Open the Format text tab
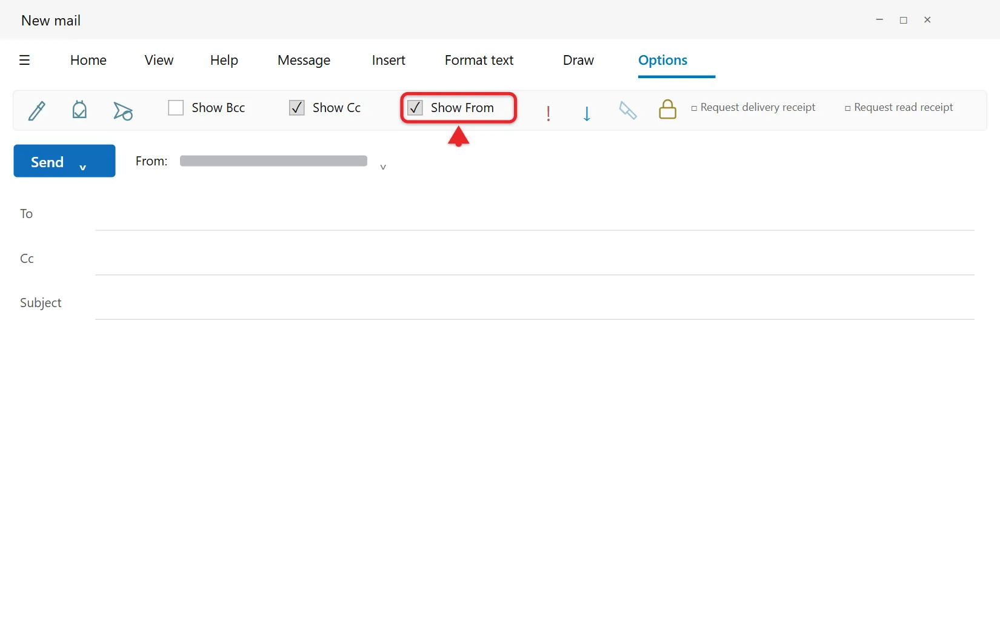 (x=479, y=60)
